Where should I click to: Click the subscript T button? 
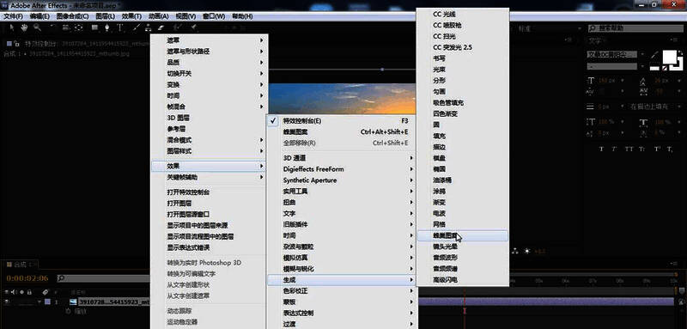pyautogui.click(x=670, y=149)
